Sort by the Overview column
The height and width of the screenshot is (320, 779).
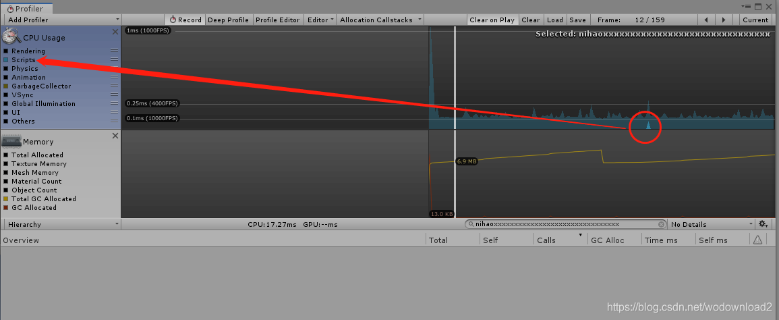[x=214, y=240]
